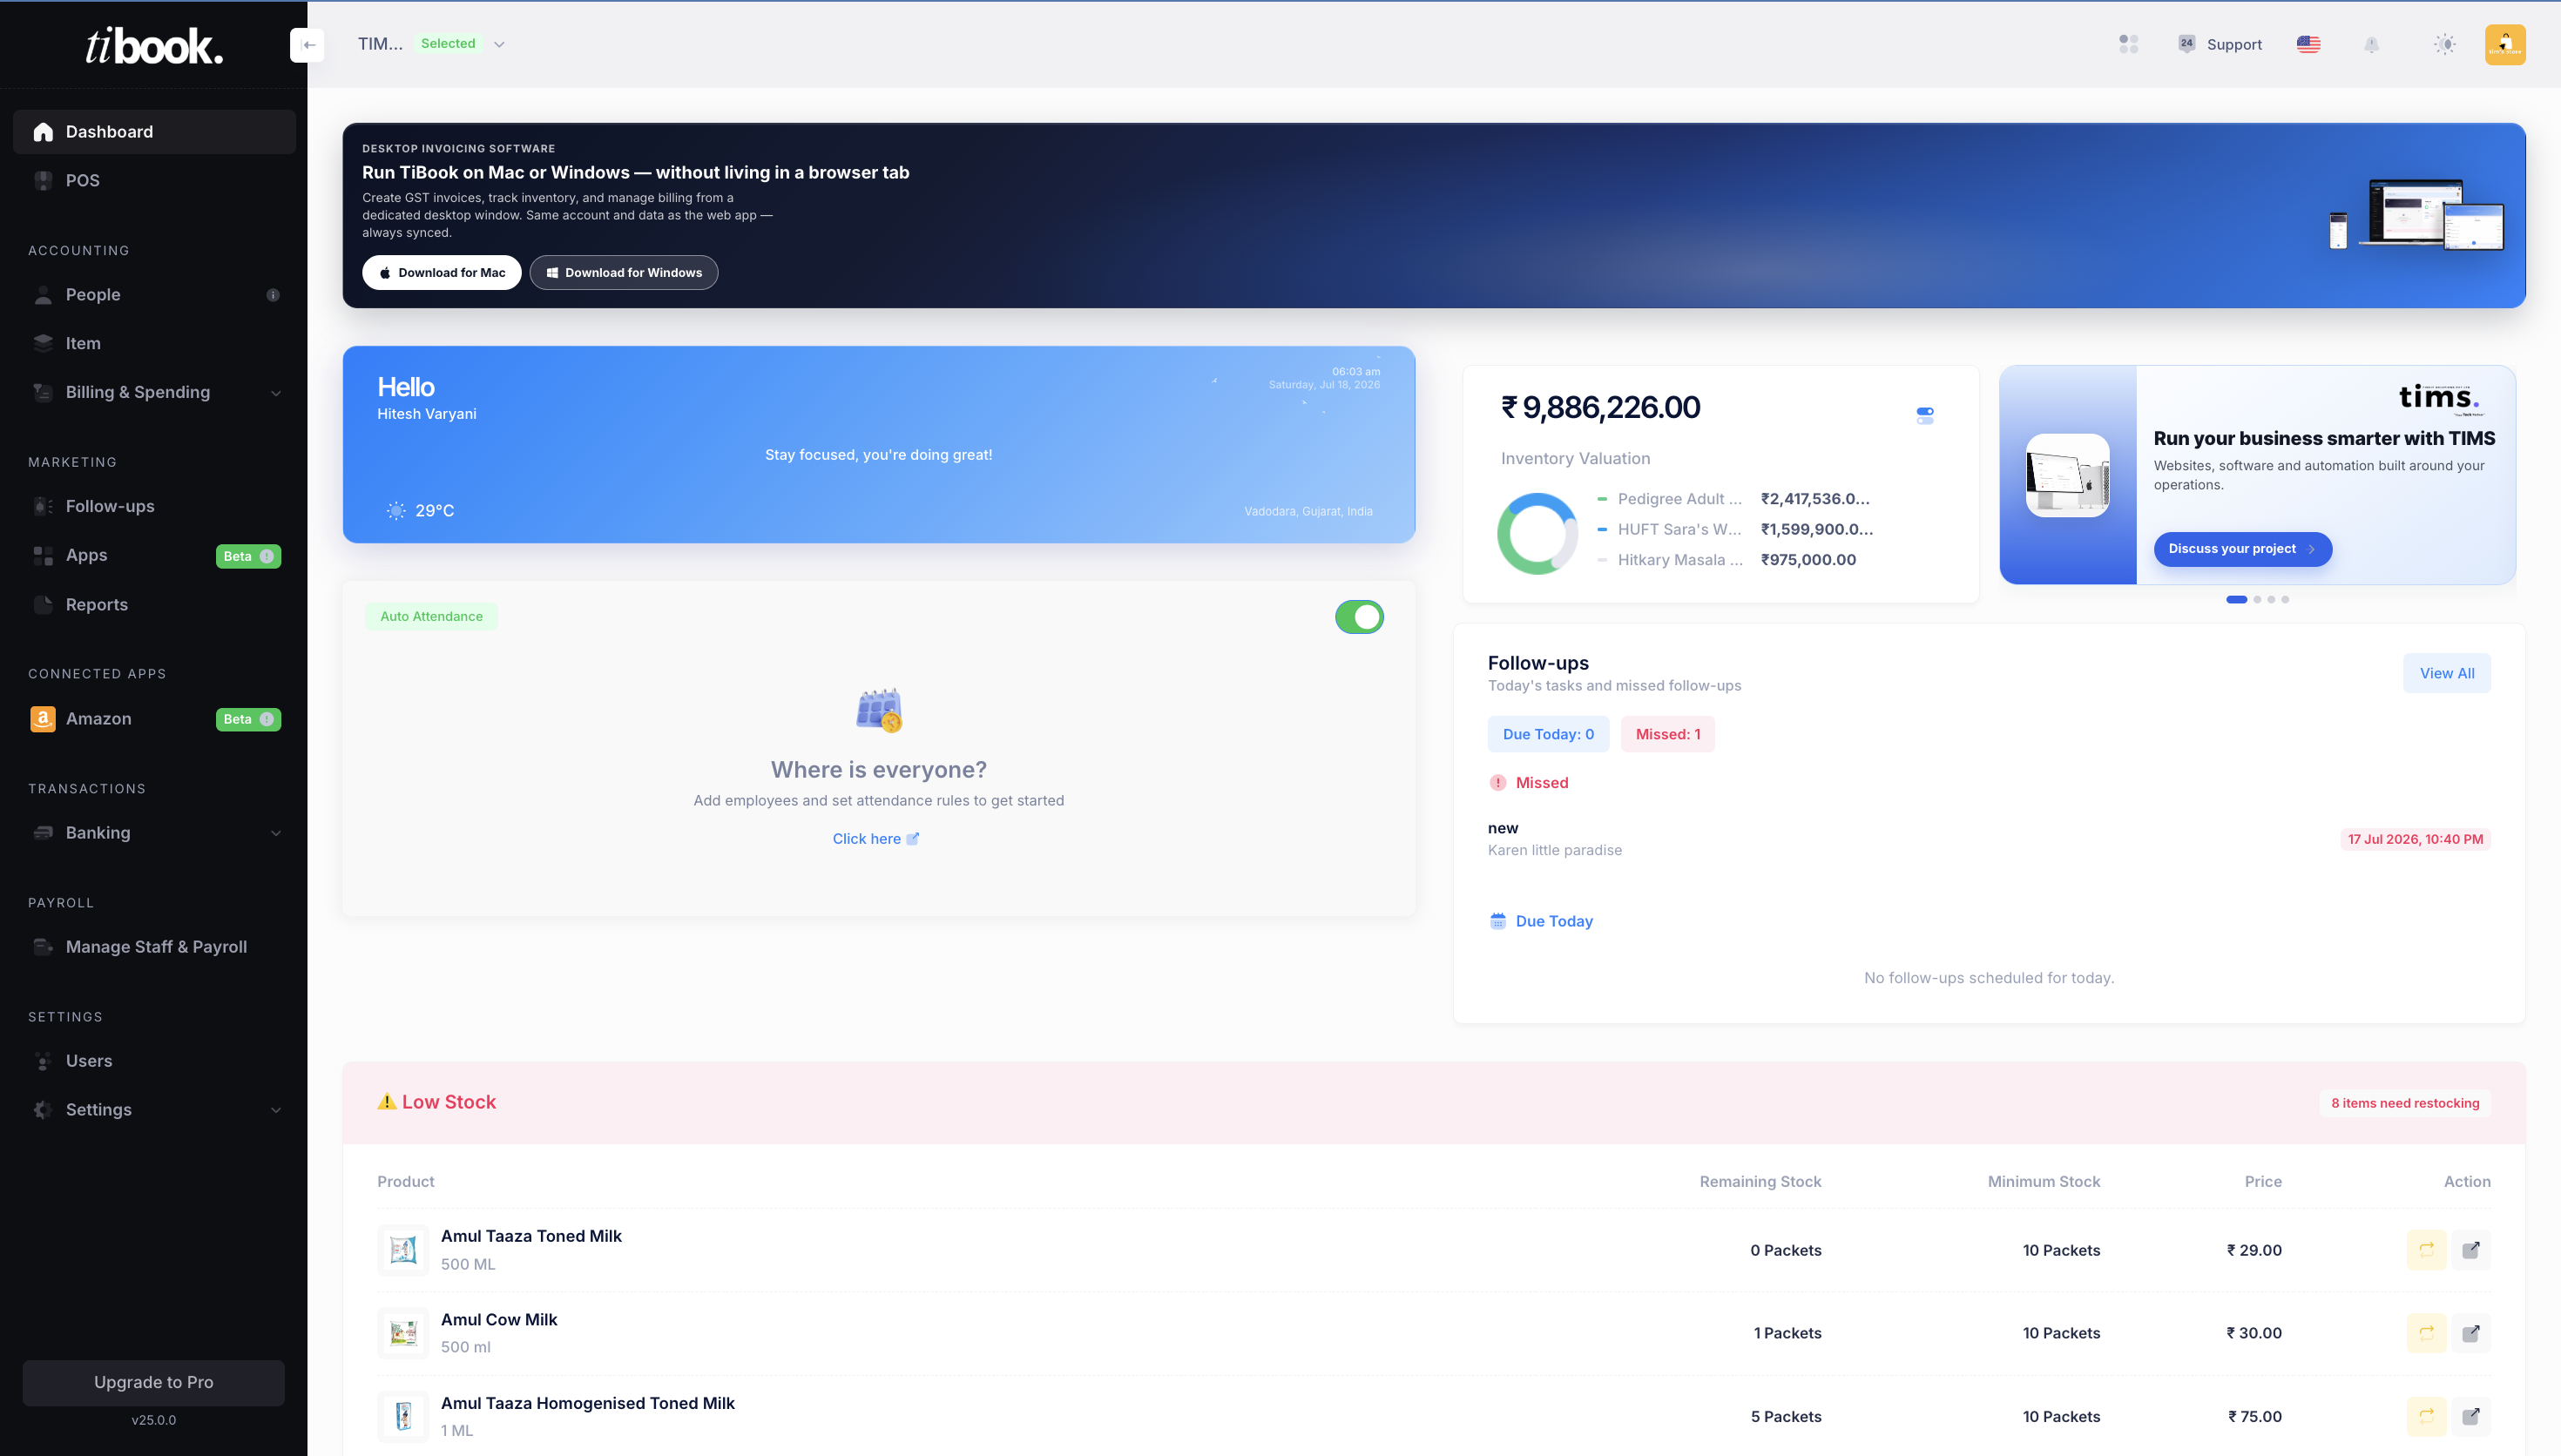Toggle the Auto Attendance switch

[x=1359, y=617]
